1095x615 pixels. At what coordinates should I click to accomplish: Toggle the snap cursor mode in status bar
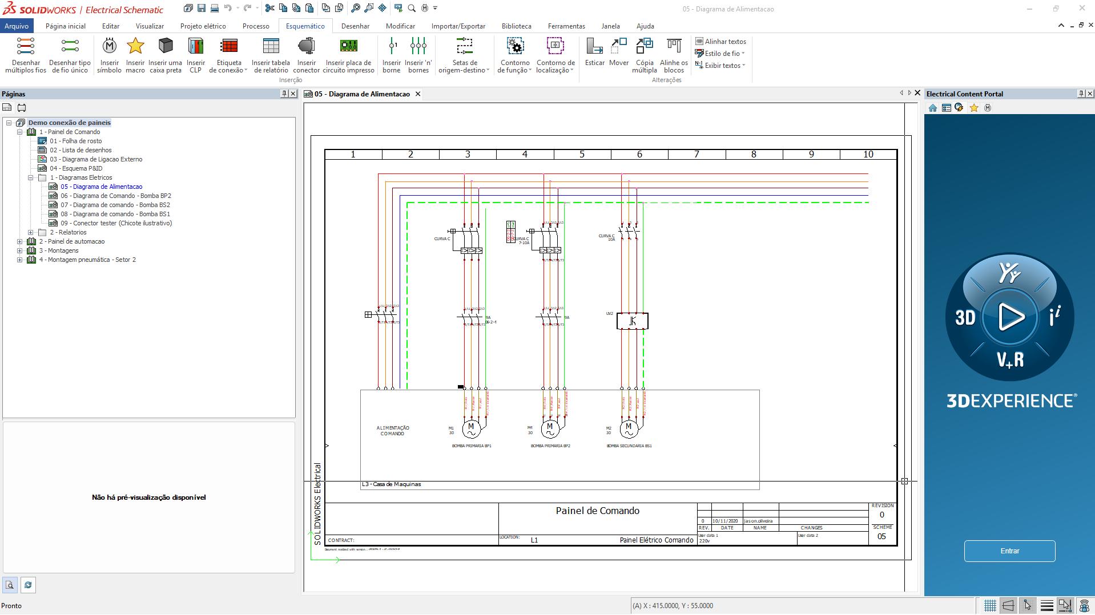(1028, 606)
